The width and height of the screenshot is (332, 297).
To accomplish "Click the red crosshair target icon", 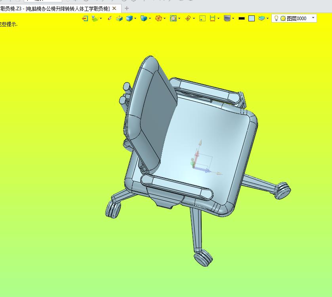I will [188, 19].
